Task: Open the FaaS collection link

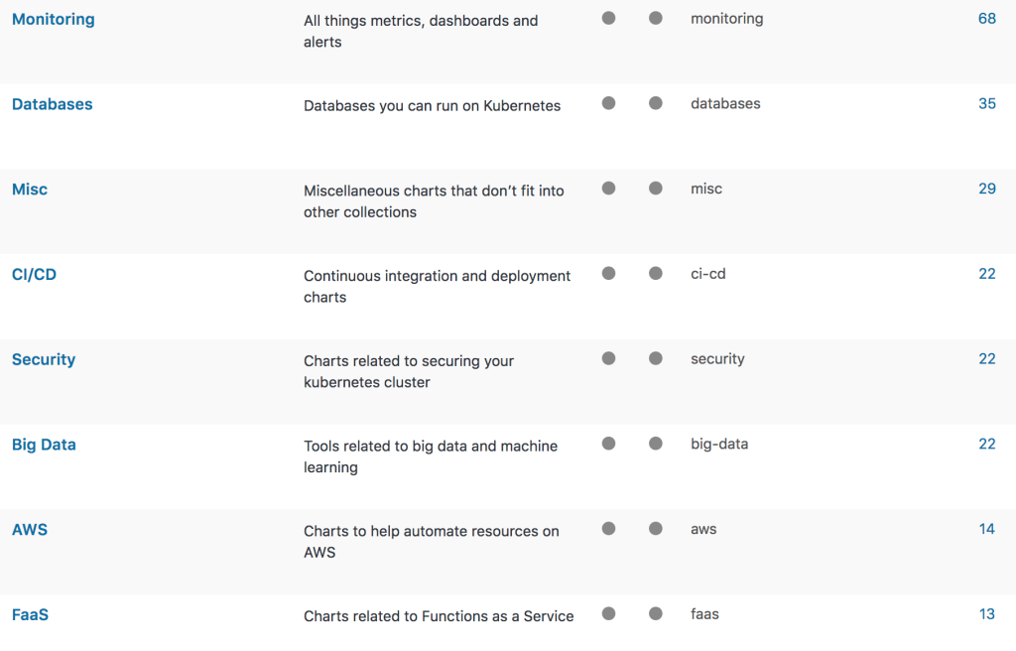Action: [31, 614]
